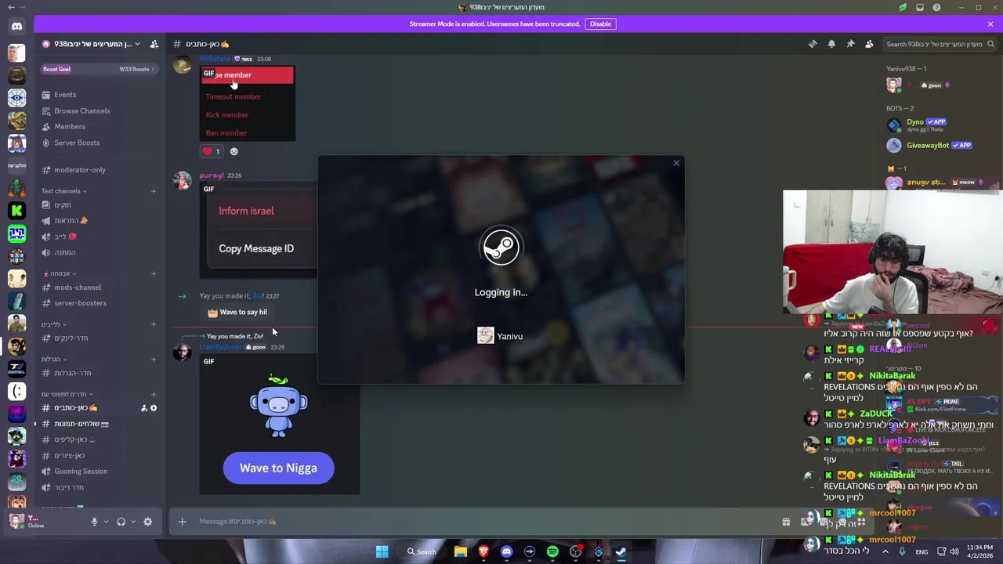Collapse the Text channels category
Screen dimensions: 1003x564
[x=63, y=191]
